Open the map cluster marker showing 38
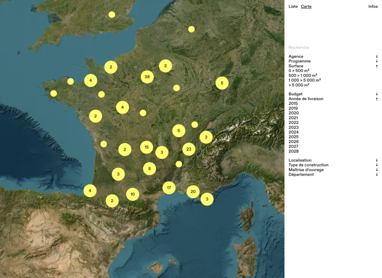The height and width of the screenshot is (278, 382). click(147, 77)
